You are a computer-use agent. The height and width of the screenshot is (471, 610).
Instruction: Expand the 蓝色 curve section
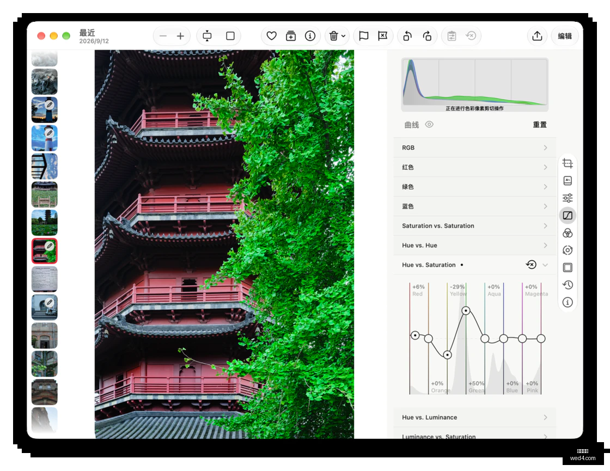tap(474, 206)
